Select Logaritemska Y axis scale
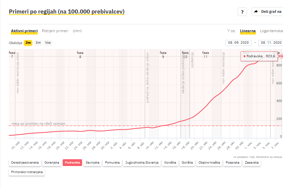Viewport: 283px width, 187px height. [x=271, y=31]
